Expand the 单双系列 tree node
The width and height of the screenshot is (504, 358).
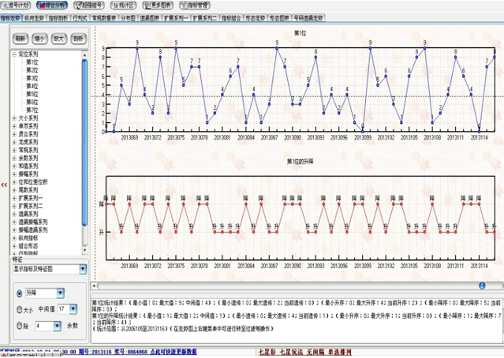[14, 126]
